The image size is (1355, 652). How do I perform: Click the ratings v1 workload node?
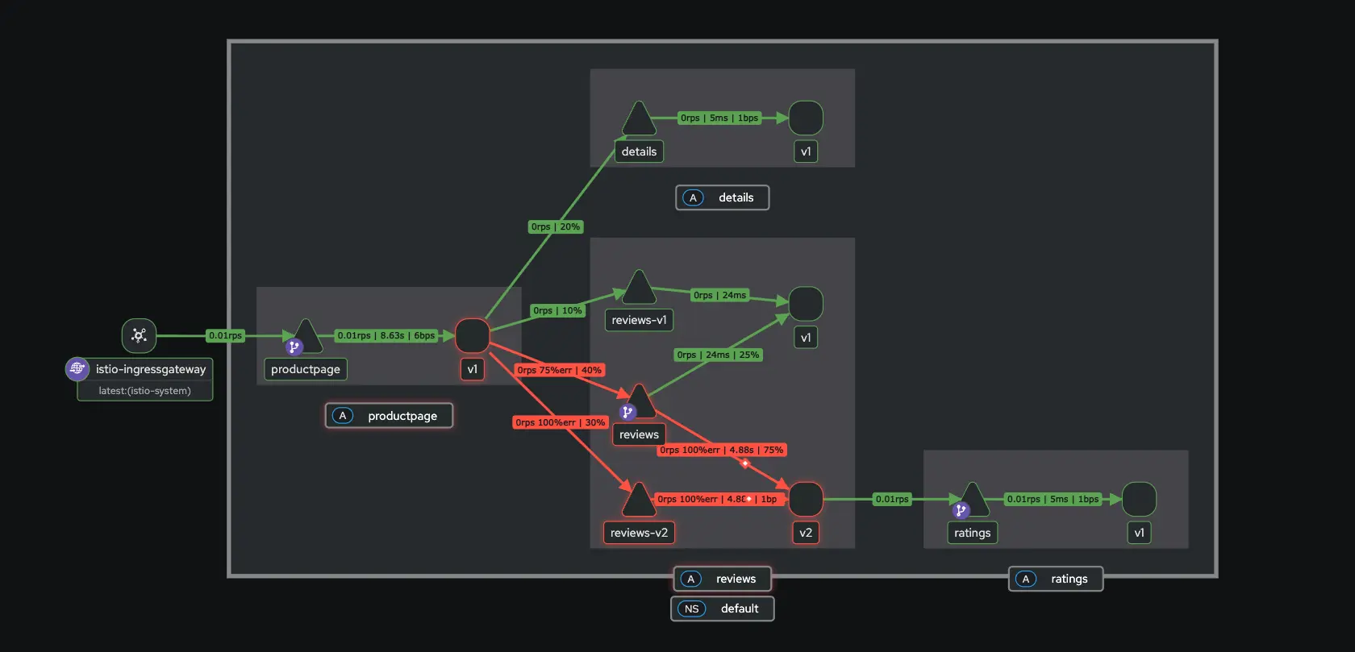point(1138,499)
